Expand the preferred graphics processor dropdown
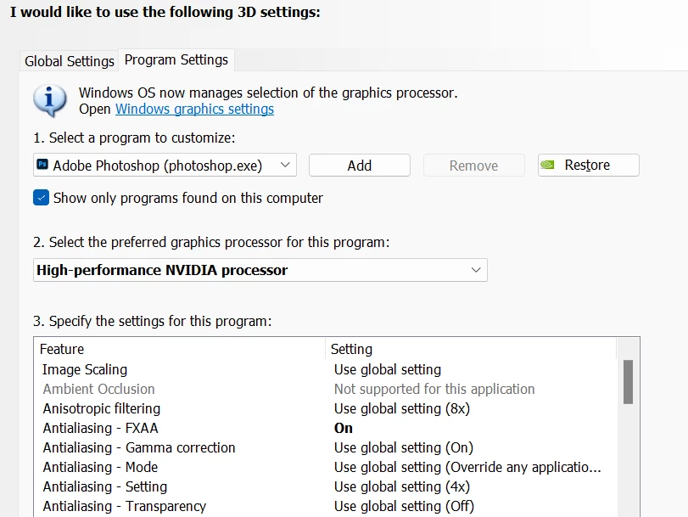This screenshot has height=517, width=688. (x=260, y=270)
